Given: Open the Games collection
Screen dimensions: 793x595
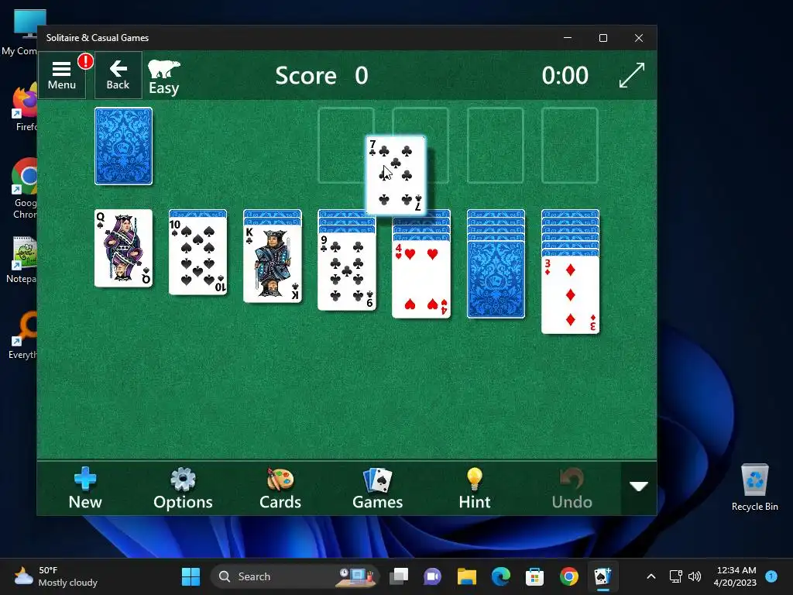Looking at the screenshot, I should click(x=377, y=488).
